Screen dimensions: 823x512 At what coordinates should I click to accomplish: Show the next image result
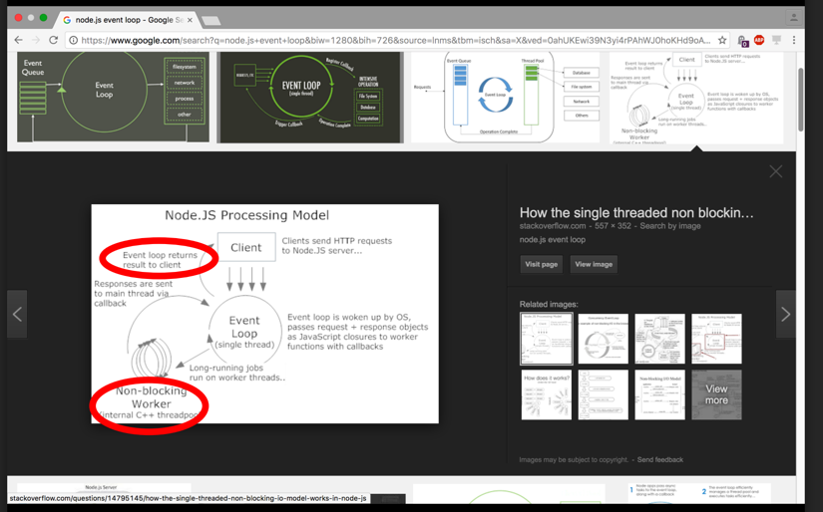click(x=785, y=314)
